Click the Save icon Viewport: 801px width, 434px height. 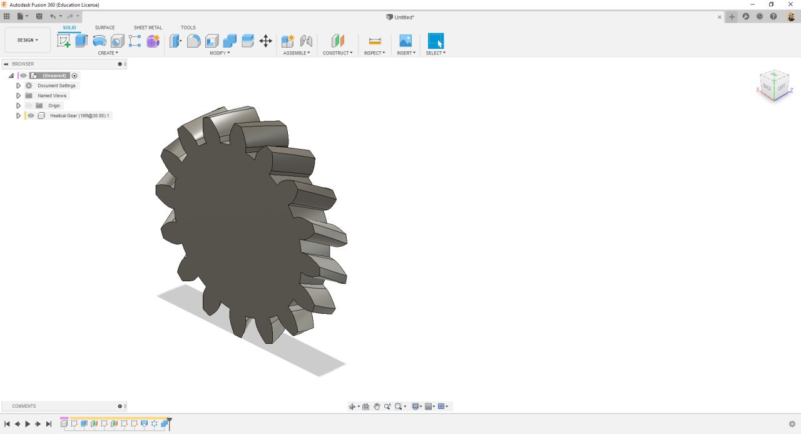pos(39,16)
